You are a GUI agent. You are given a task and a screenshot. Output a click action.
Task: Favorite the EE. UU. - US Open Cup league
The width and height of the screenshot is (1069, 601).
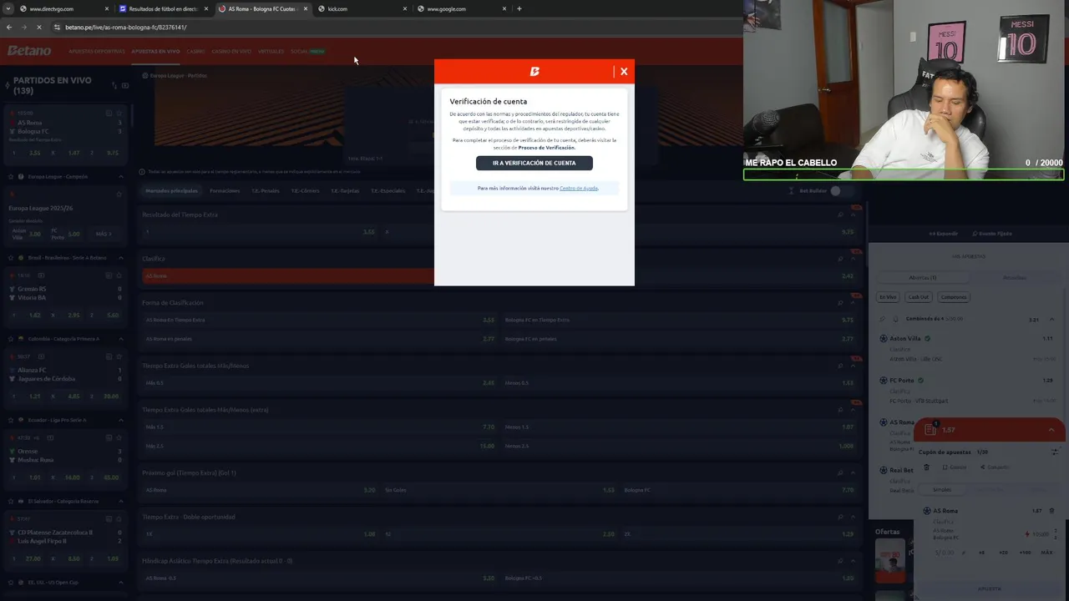(11, 582)
